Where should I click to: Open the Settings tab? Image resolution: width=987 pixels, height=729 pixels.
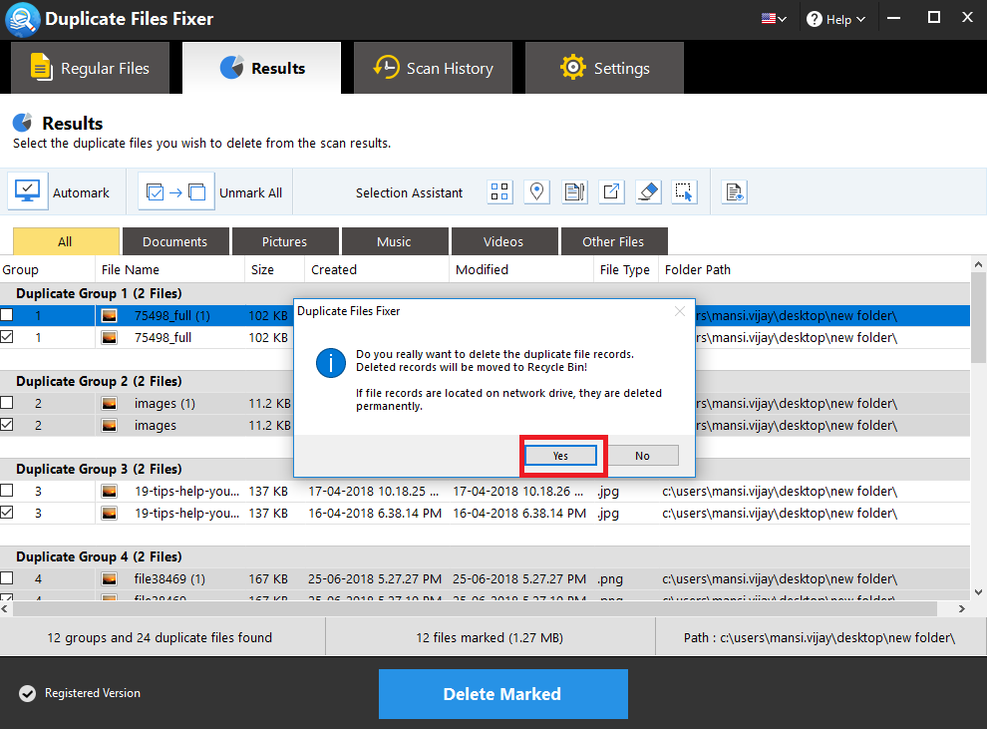pyautogui.click(x=604, y=68)
